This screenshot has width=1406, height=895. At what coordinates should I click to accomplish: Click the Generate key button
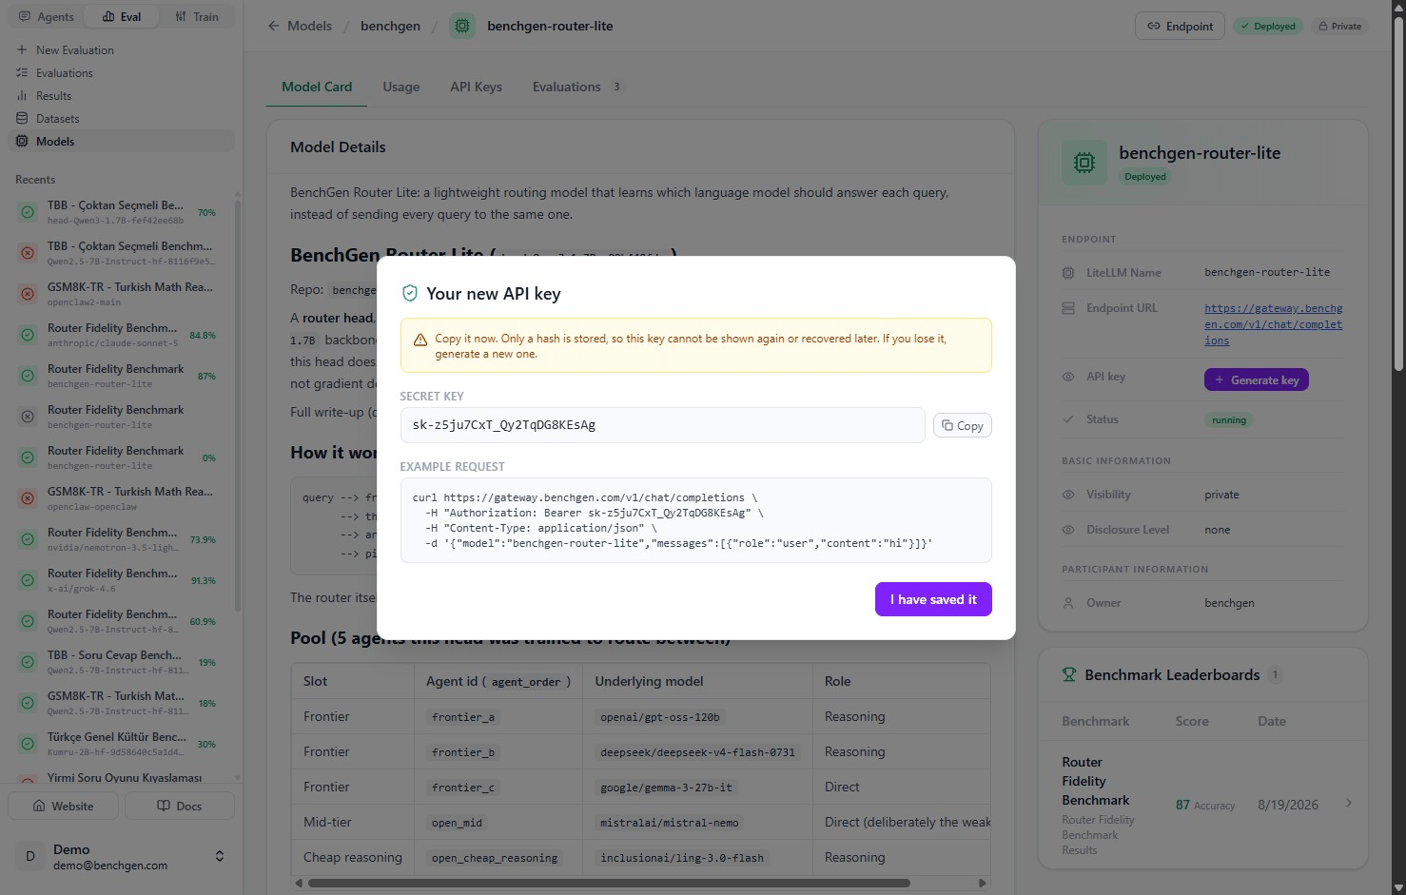click(x=1257, y=379)
